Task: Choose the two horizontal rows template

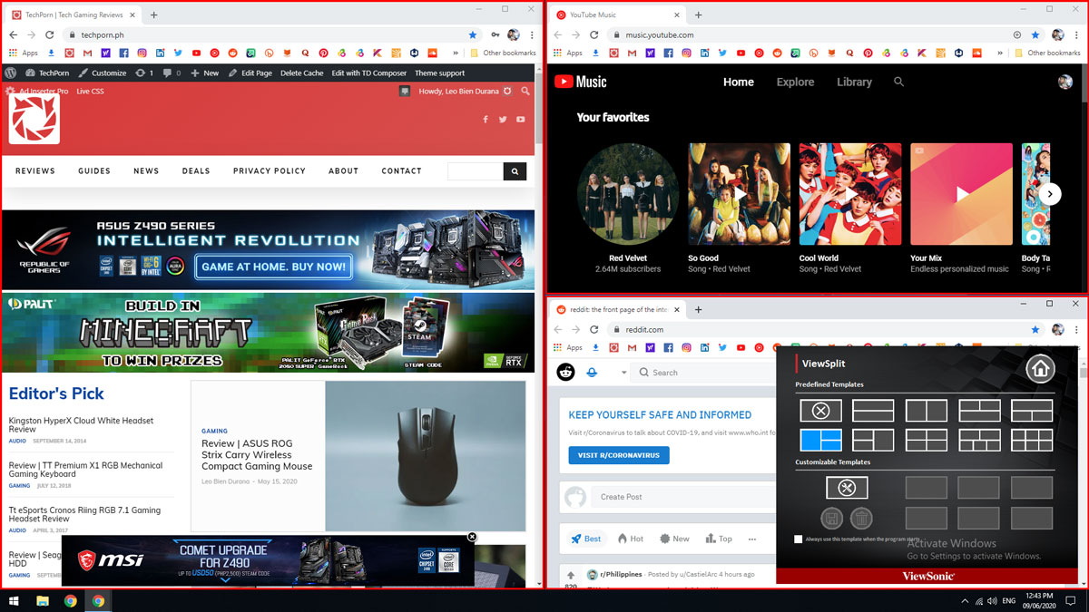Action: [873, 411]
